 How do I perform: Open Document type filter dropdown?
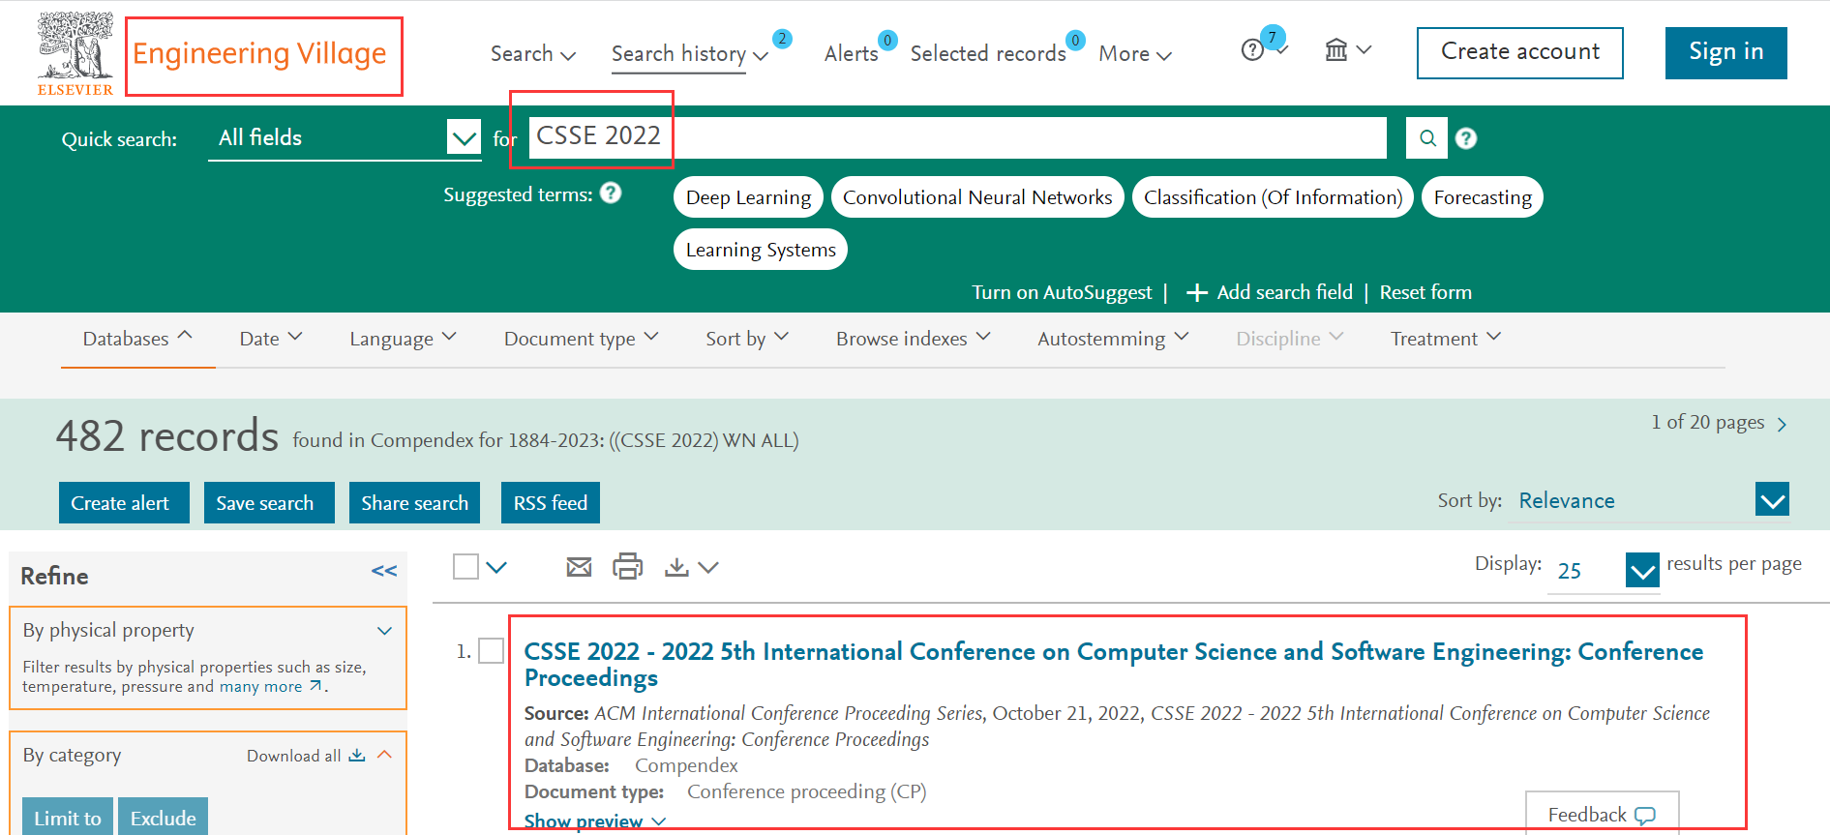(x=581, y=339)
